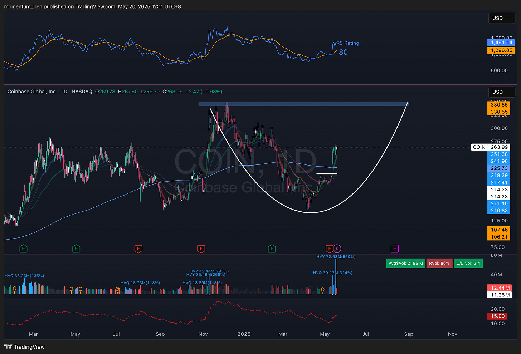521x354 pixels.
Task: Click the 2025 label on time axis
Action: pos(244,334)
